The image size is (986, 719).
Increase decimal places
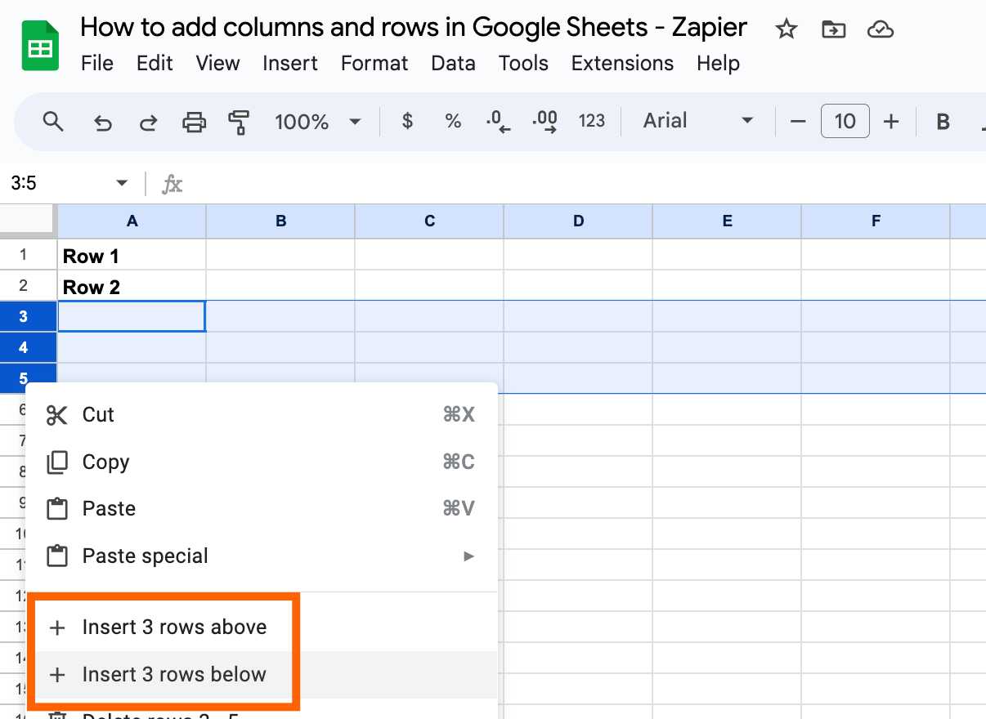(545, 122)
